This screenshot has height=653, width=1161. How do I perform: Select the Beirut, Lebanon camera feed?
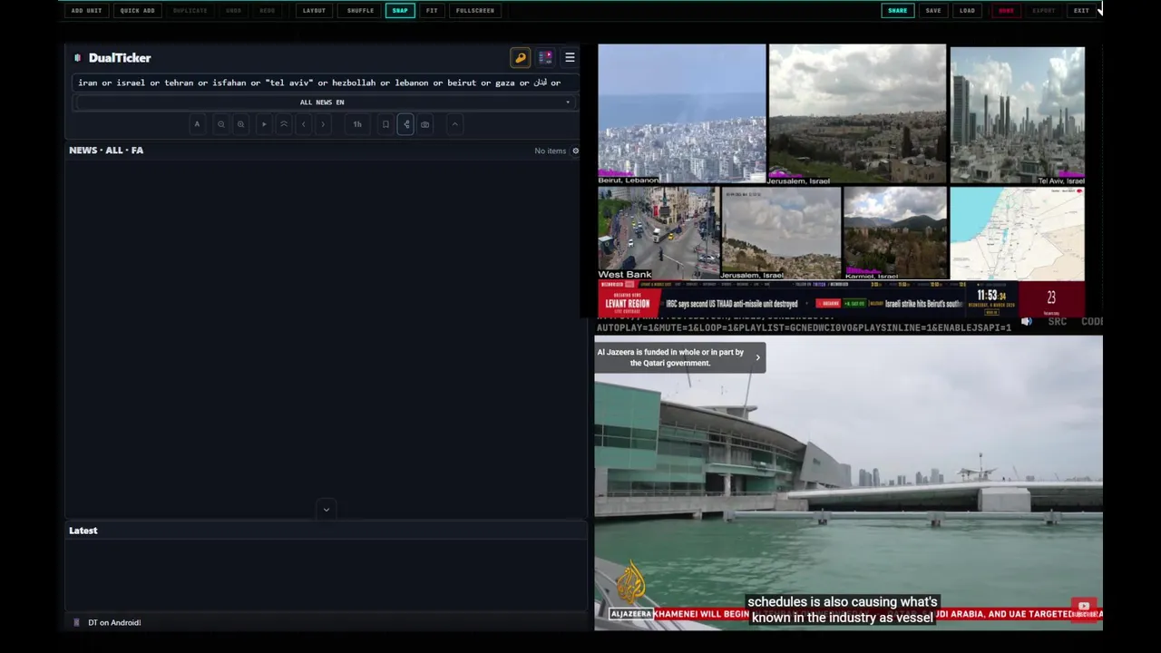(682, 114)
